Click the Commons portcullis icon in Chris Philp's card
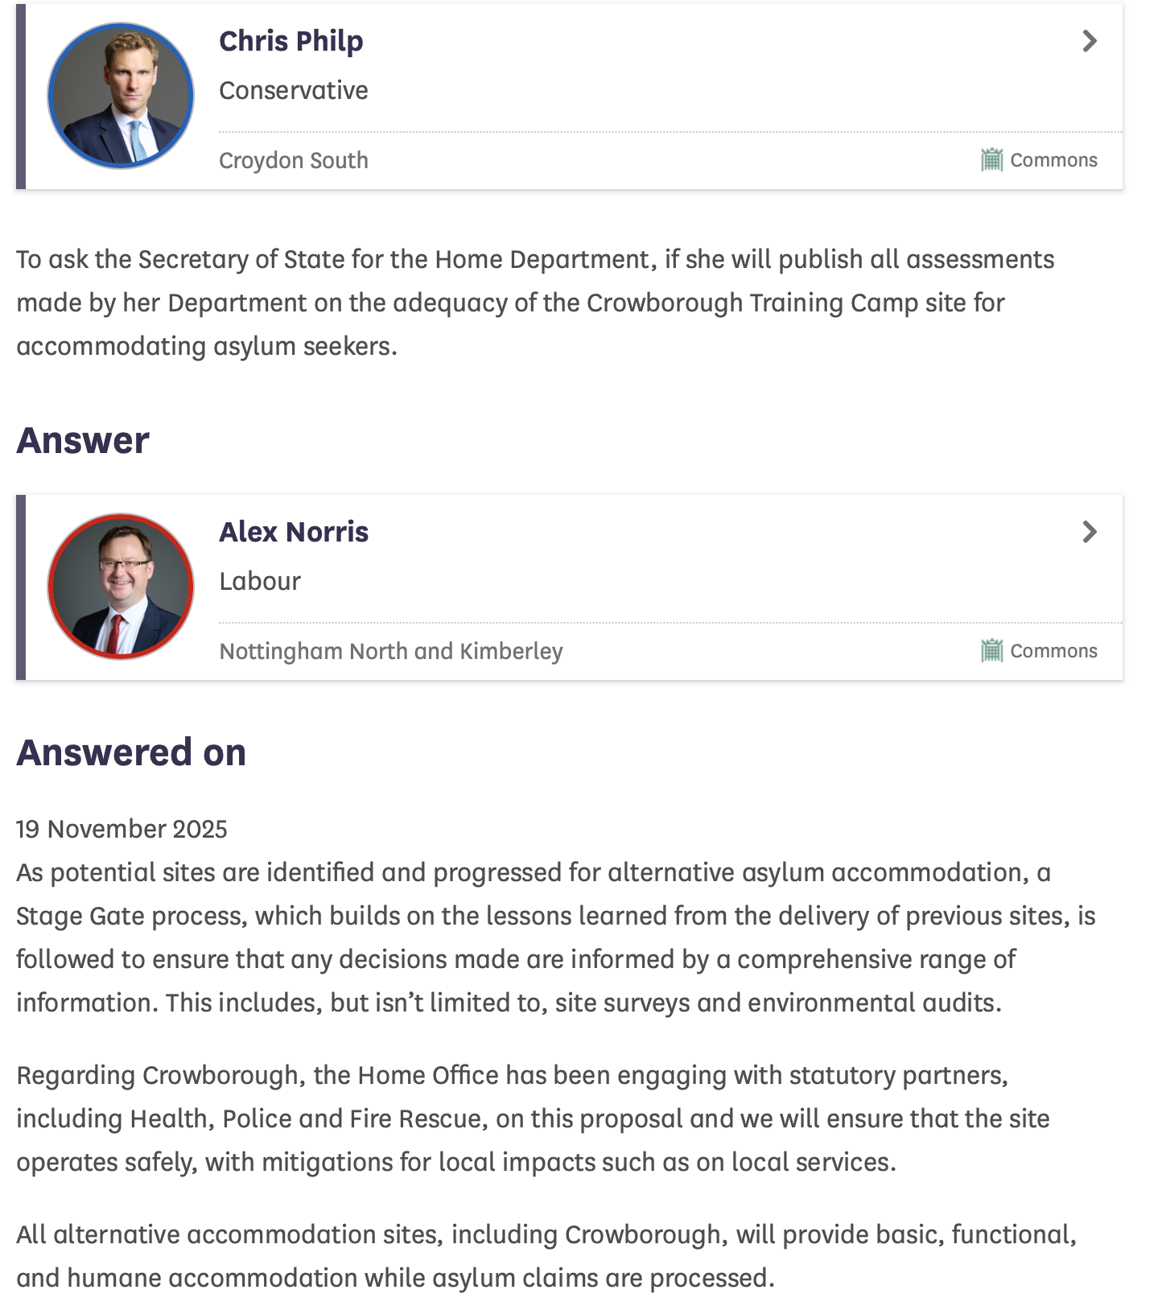Viewport: 1162px width, 1302px height. [991, 160]
